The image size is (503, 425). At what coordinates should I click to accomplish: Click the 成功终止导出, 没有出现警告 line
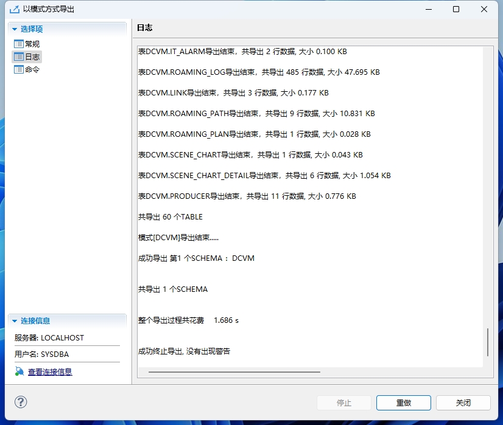coord(184,351)
